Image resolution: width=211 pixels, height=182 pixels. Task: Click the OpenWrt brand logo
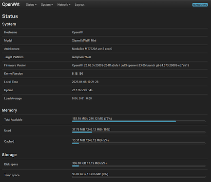click(x=11, y=4)
